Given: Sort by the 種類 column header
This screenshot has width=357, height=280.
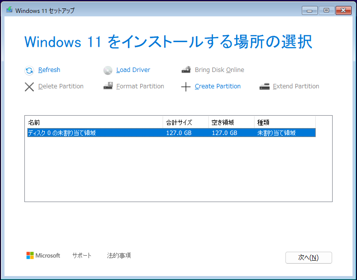Looking at the screenshot, I should click(285, 123).
